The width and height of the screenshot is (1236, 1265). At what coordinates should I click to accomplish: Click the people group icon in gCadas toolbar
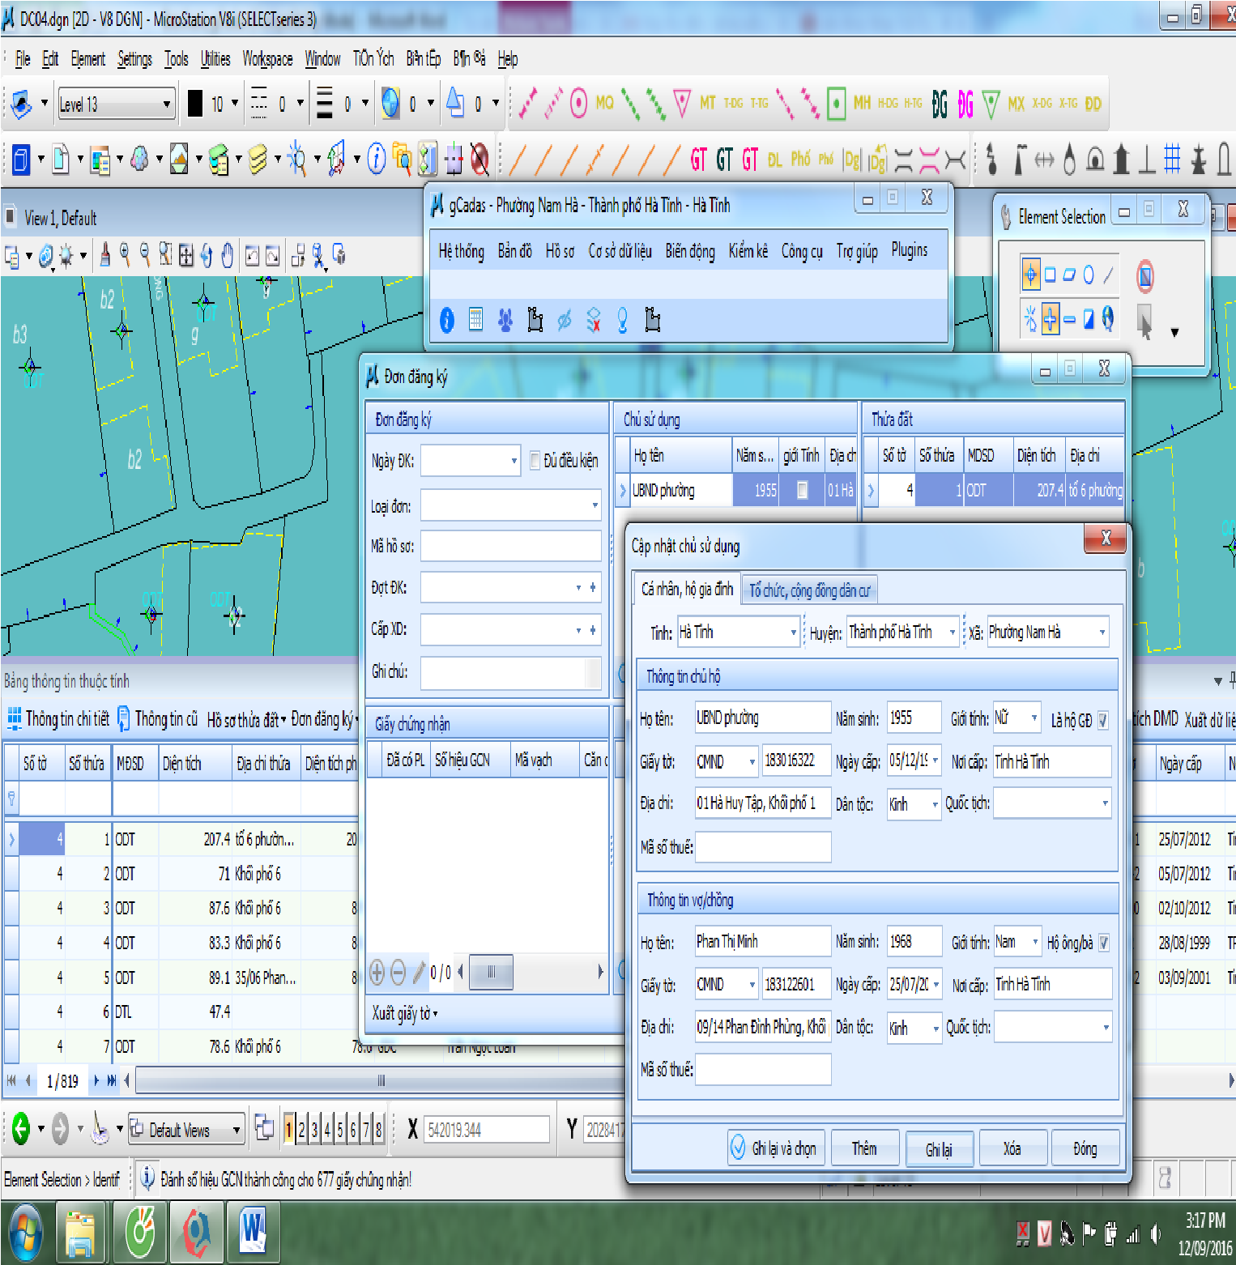[505, 321]
